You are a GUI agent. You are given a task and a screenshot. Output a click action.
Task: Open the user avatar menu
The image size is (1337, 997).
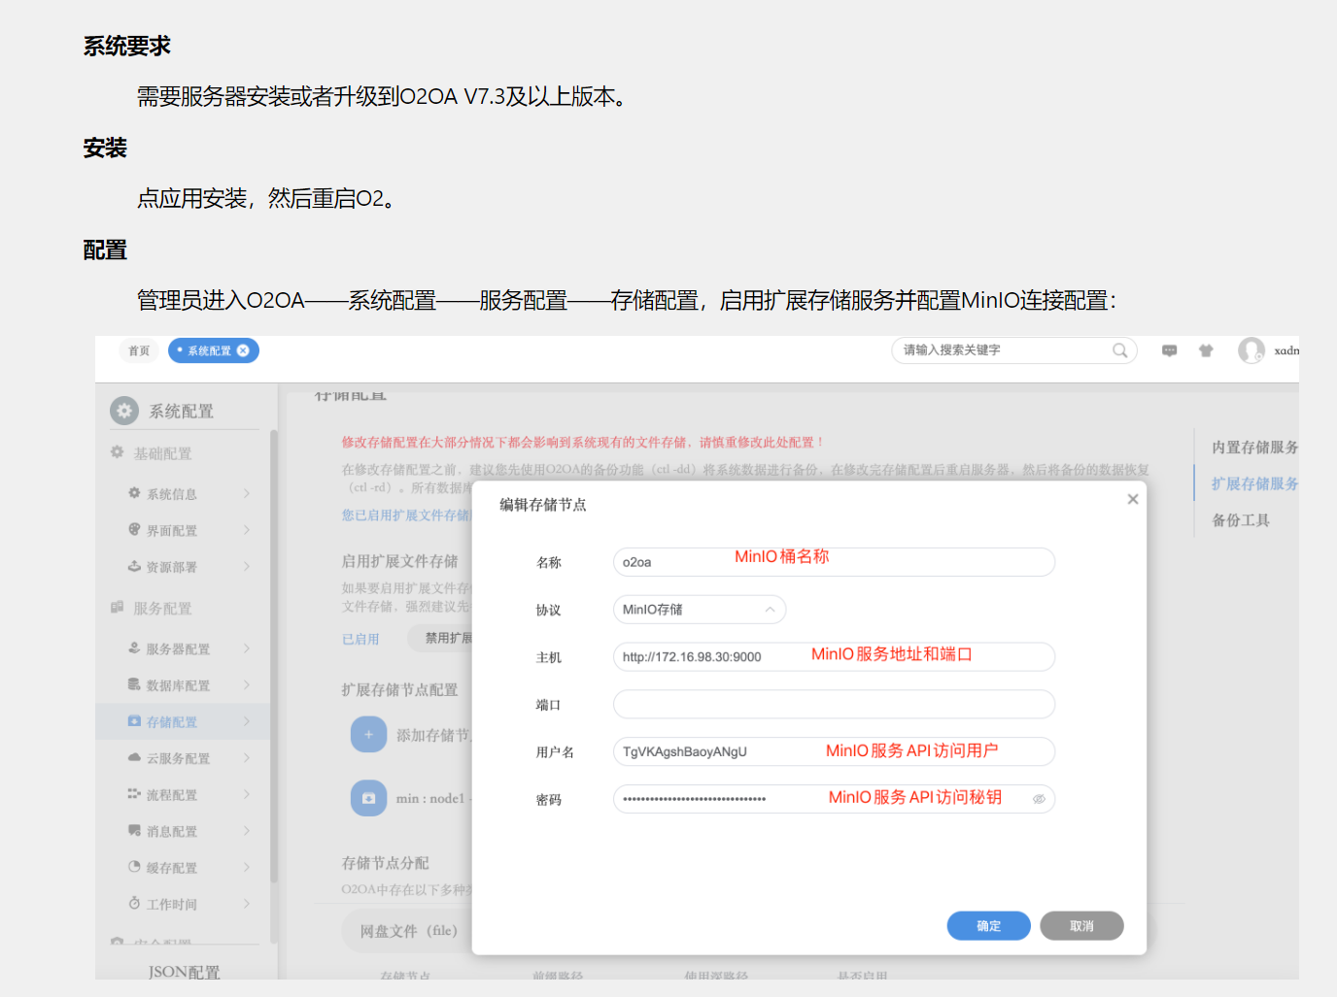coord(1251,350)
